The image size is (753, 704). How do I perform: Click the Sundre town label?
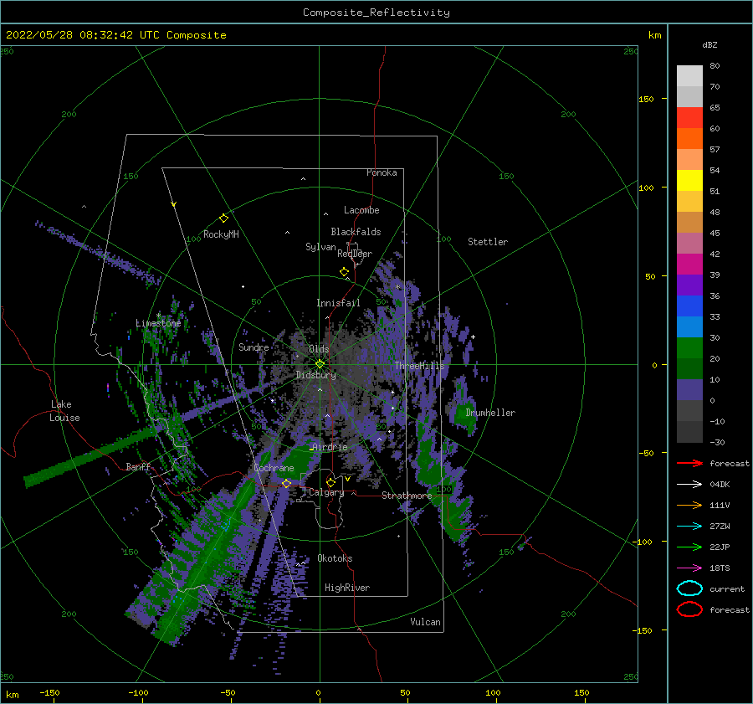(x=254, y=347)
